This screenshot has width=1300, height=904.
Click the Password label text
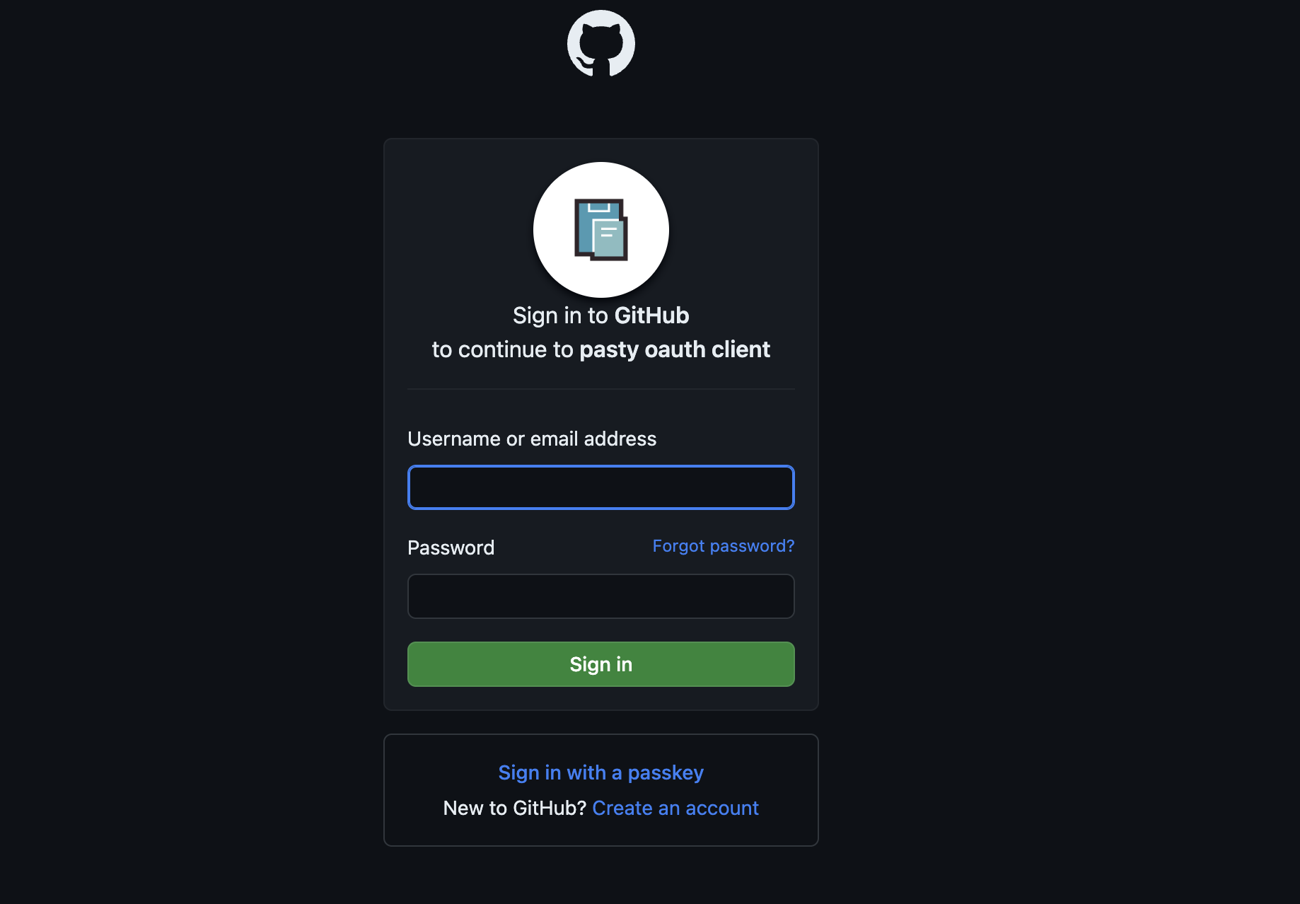451,547
